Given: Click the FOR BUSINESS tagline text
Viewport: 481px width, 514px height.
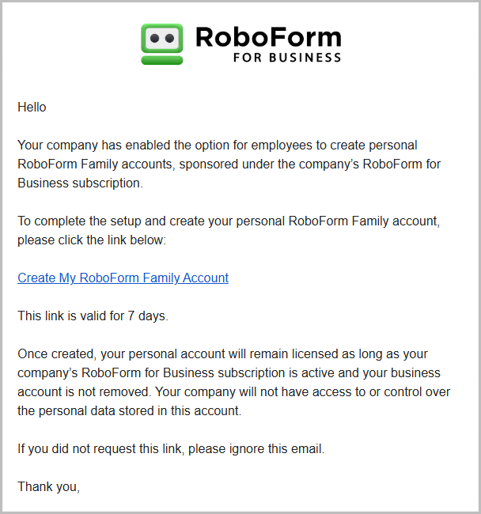Looking at the screenshot, I should [x=287, y=58].
